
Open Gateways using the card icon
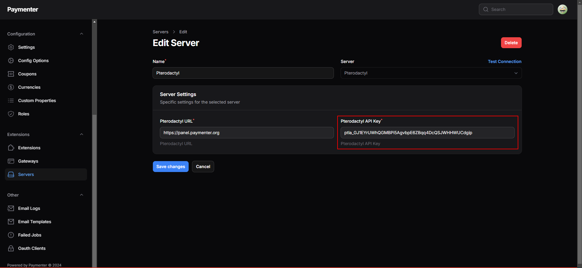coord(11,161)
